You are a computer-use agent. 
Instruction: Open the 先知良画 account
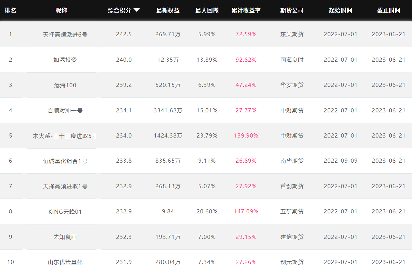[65, 237]
